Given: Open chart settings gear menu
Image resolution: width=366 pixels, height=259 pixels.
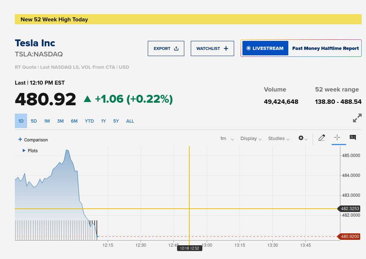Looking at the screenshot, I should click(303, 138).
